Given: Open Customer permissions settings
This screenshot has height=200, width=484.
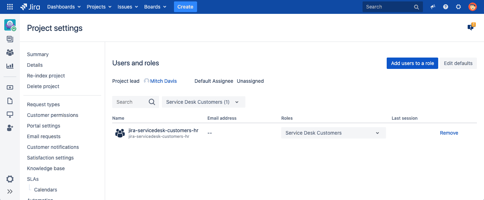Looking at the screenshot, I should point(53,115).
